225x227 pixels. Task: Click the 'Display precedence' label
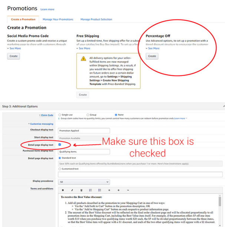43,181
